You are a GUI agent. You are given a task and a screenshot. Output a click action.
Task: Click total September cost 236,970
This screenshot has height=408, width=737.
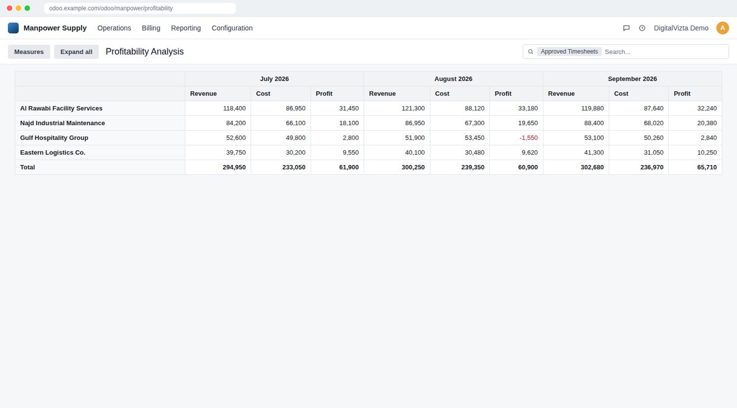639,167
